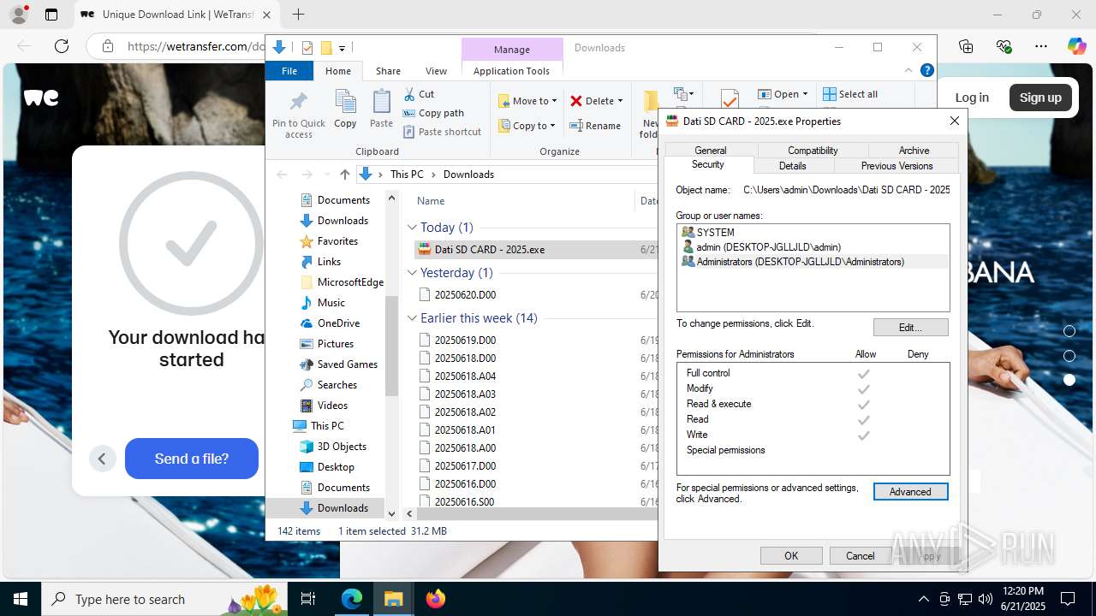Open Edge Copilot icon
The width and height of the screenshot is (1096, 616).
coord(1076,46)
